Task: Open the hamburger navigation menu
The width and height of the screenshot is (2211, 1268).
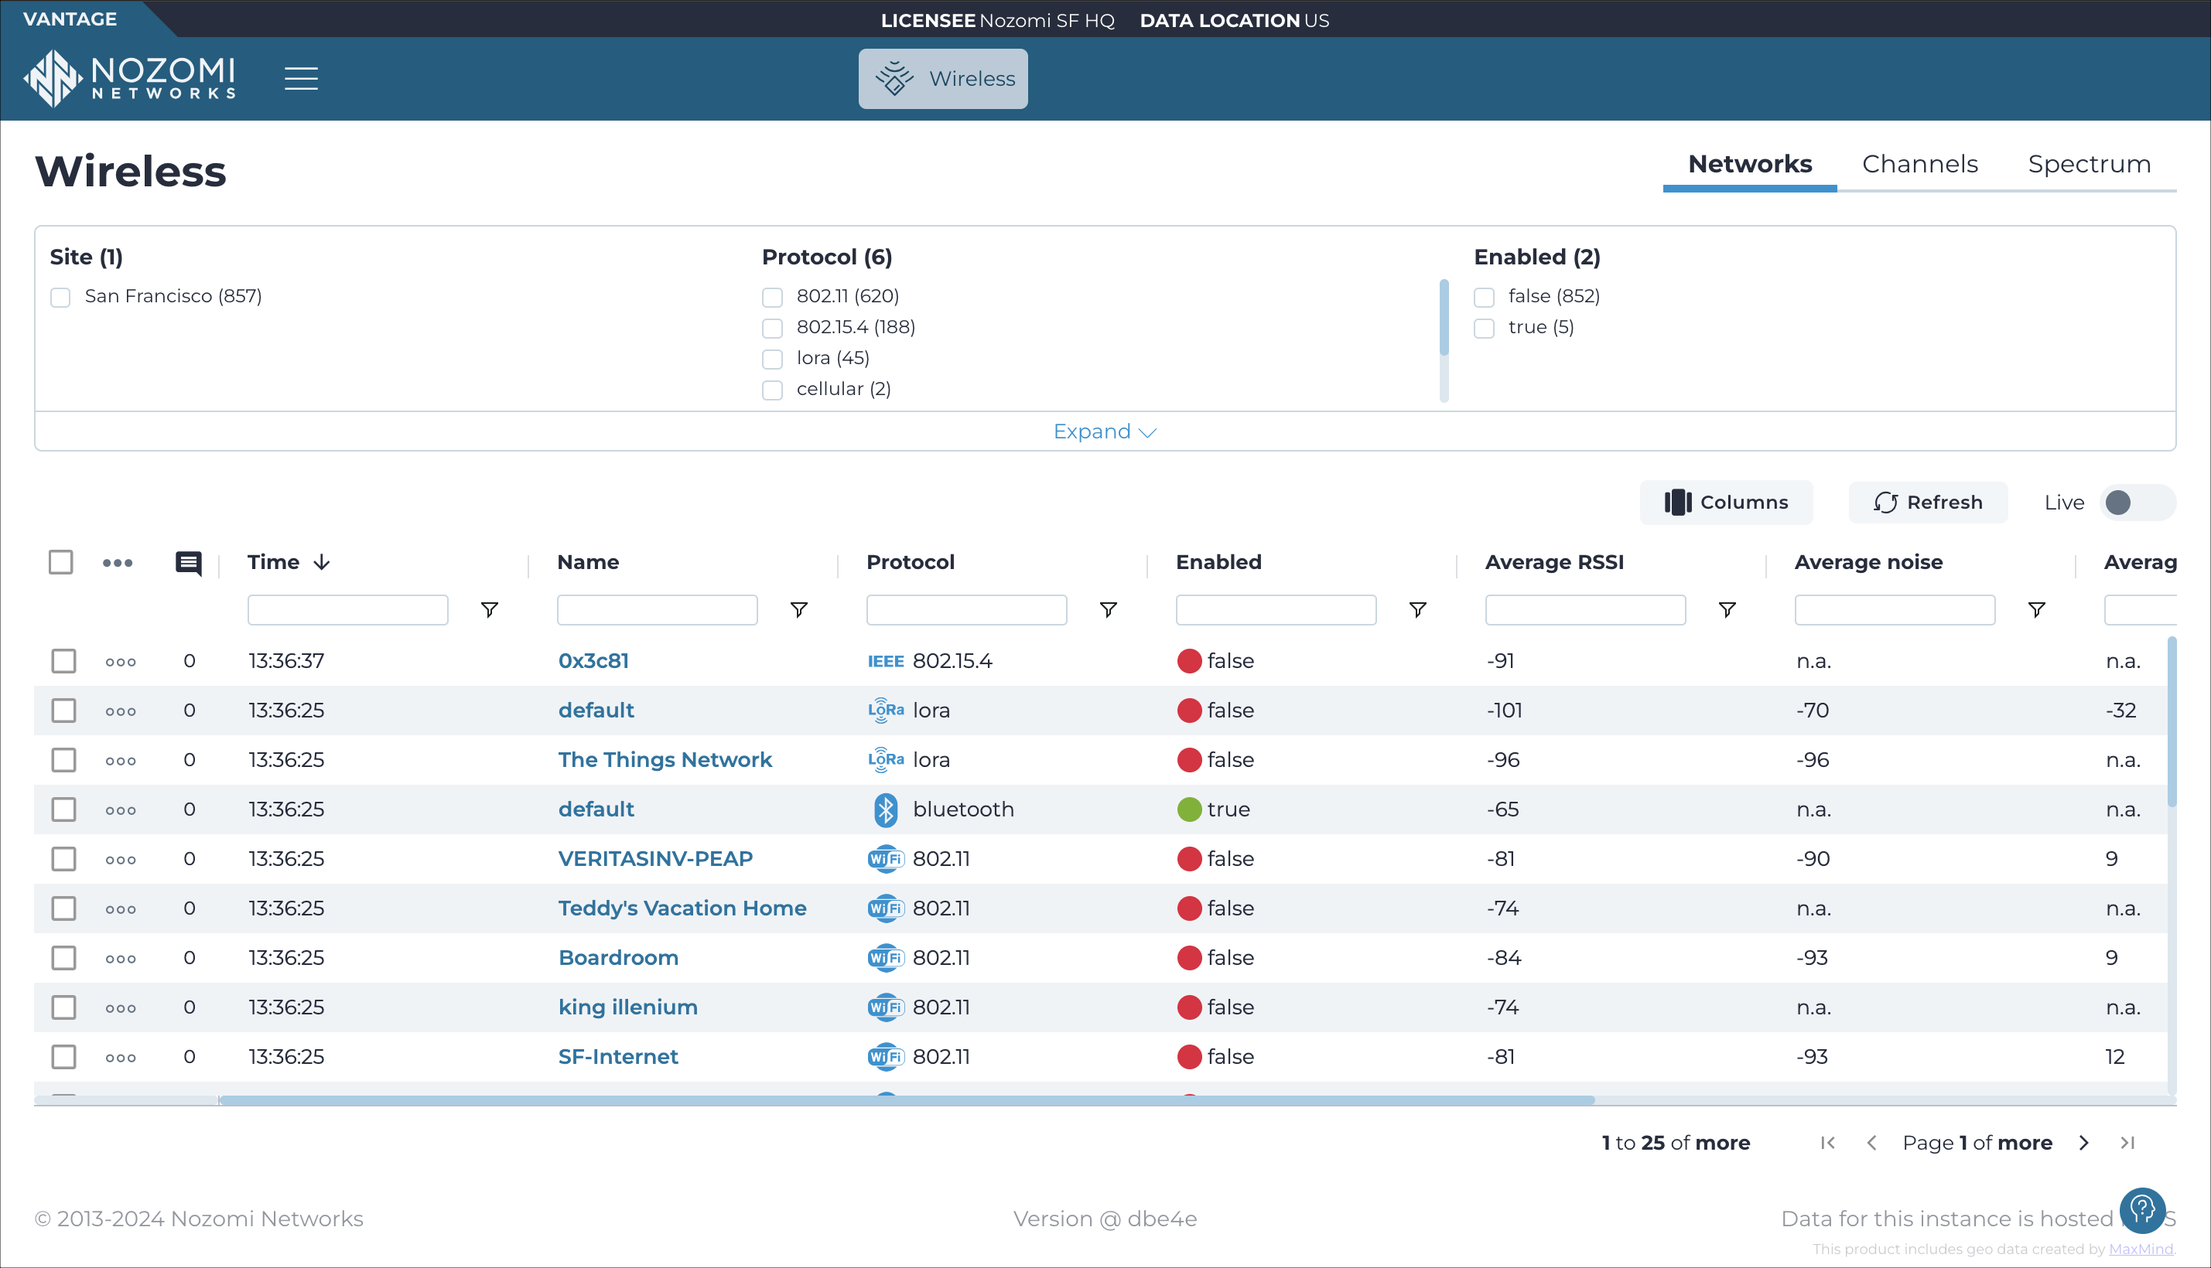Action: click(x=300, y=78)
